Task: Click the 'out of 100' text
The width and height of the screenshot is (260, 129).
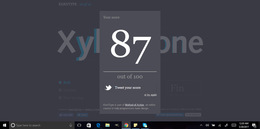Action: pyautogui.click(x=130, y=76)
